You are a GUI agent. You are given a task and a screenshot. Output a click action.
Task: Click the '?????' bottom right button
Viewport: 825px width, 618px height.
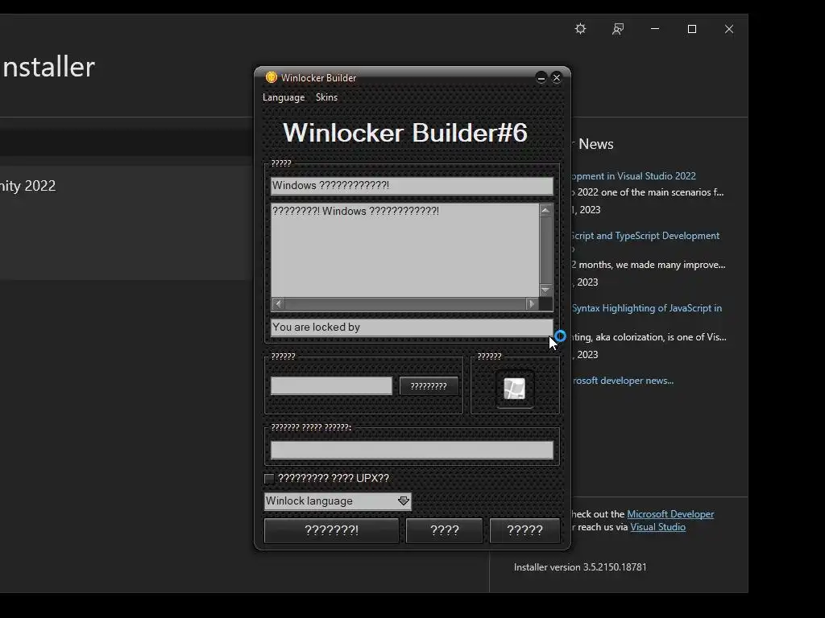[x=524, y=530]
